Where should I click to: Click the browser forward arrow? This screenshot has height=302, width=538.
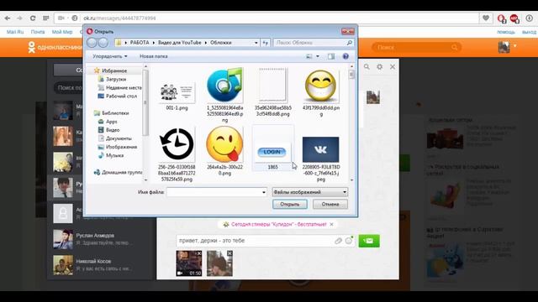[x=19, y=18]
